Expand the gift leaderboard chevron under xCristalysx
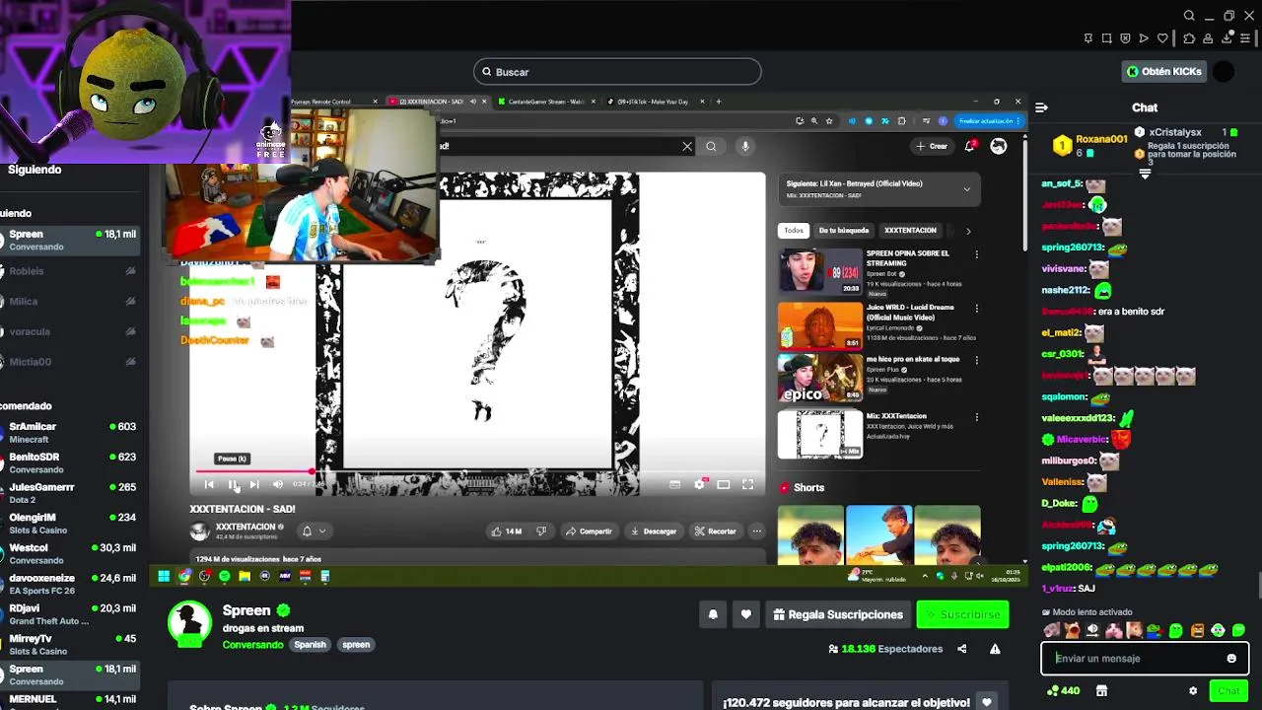 tap(1145, 174)
